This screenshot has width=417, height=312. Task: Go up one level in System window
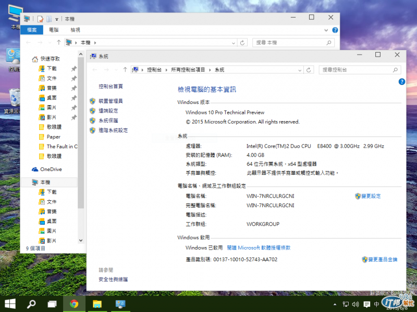125,70
